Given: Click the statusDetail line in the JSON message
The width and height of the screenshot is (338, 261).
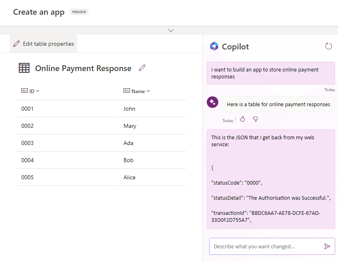Looking at the screenshot, I should point(271,198).
